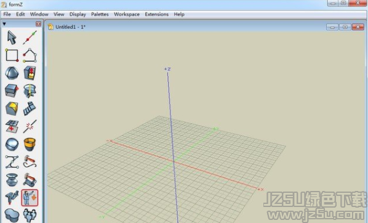Select the lathe vase-shaped object tool

click(x=12, y=180)
